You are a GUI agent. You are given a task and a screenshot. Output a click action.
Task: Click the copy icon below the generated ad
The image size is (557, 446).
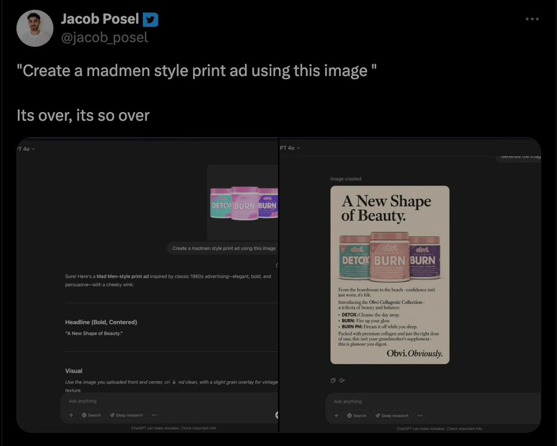pos(333,380)
